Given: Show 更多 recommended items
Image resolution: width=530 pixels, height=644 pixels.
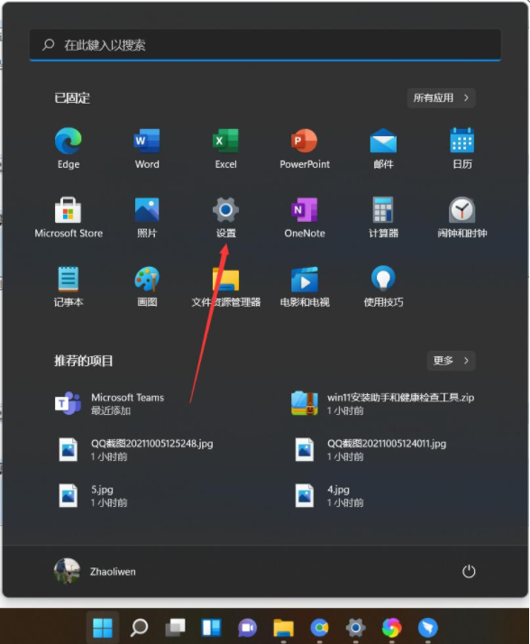Looking at the screenshot, I should (452, 361).
